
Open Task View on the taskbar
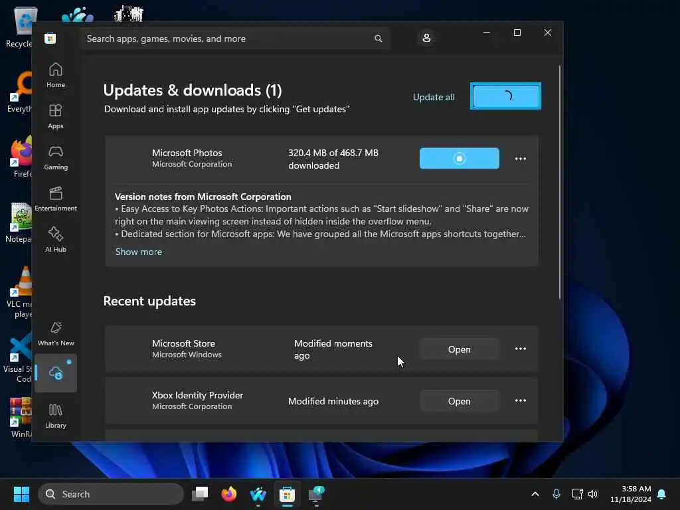(200, 494)
